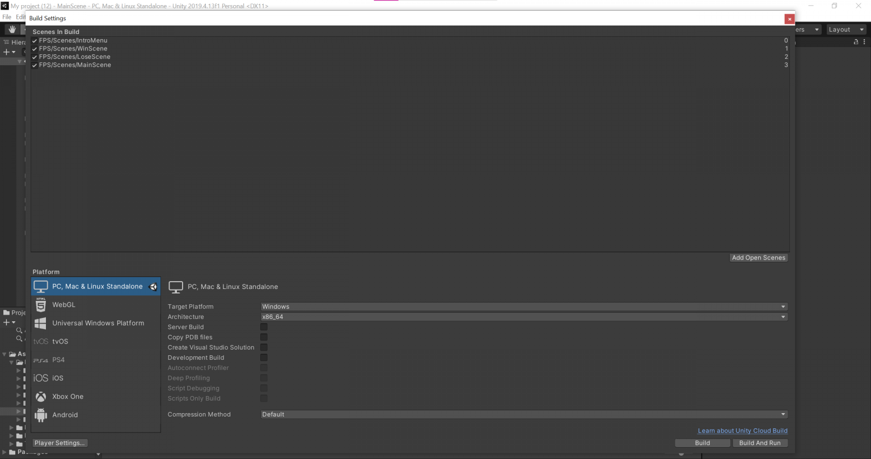Open the Layout selector
Viewport: 871px width, 459px height.
coord(845,29)
